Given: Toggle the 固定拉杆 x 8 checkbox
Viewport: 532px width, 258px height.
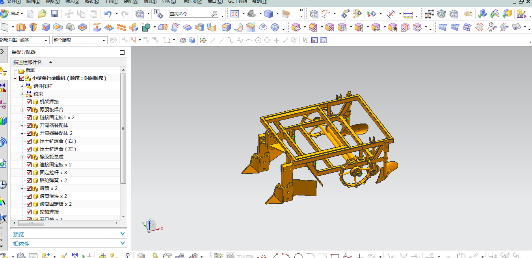Looking at the screenshot, I should pyautogui.click(x=29, y=173).
